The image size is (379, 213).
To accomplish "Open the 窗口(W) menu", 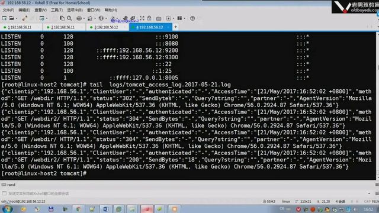I will point(94,10).
